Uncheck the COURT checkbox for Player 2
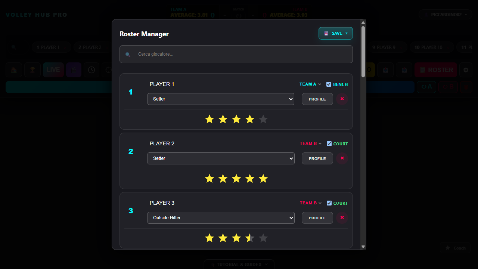This screenshot has height=269, width=478. point(329,144)
